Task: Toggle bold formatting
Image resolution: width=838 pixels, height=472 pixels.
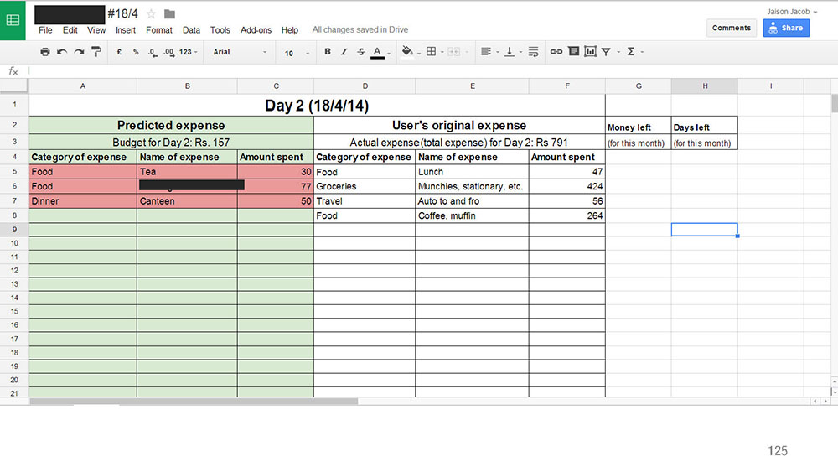Action: [328, 52]
